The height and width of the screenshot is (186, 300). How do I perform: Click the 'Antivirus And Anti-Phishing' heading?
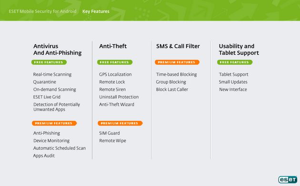(x=58, y=49)
